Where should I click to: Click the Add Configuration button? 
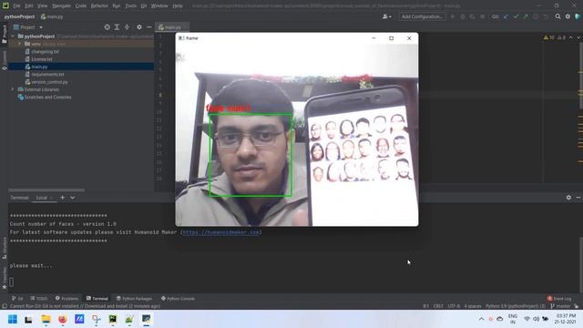coord(422,16)
